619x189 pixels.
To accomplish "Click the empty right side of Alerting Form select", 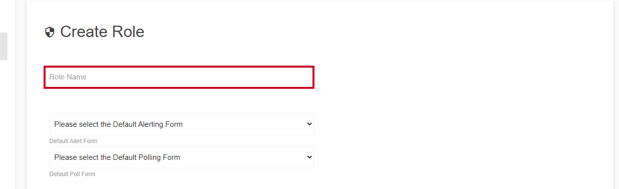I will tap(248, 124).
